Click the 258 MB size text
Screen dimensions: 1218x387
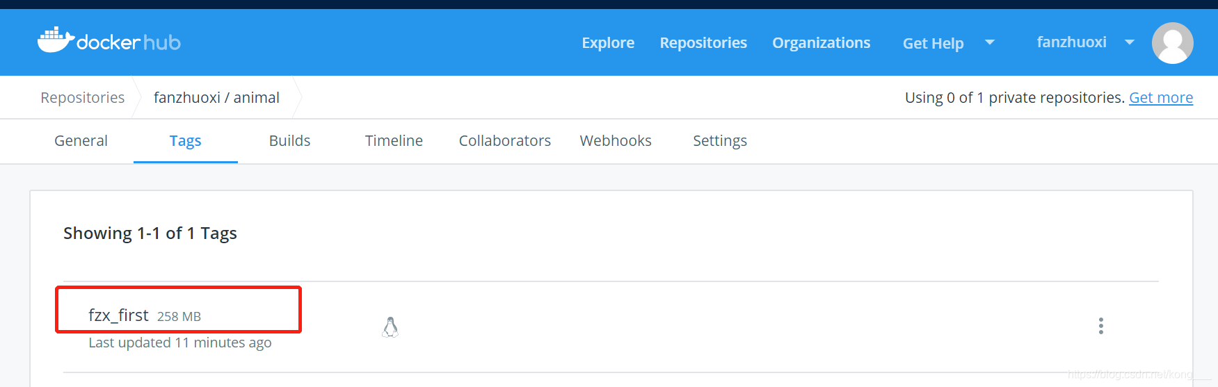(x=179, y=317)
